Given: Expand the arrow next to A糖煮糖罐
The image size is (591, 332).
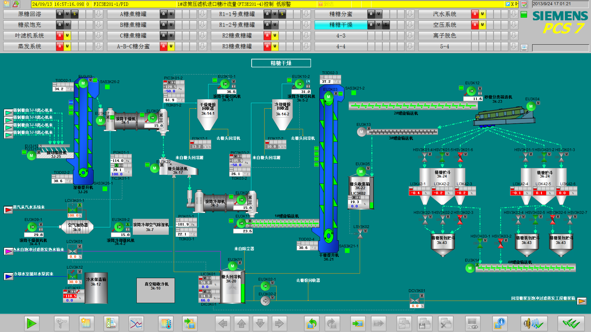Looking at the screenshot, I should point(202,14).
